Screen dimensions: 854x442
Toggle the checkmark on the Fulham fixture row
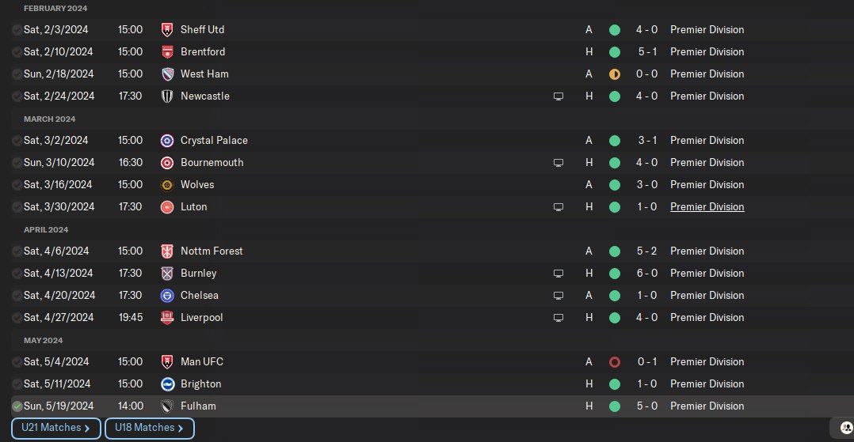click(x=17, y=406)
